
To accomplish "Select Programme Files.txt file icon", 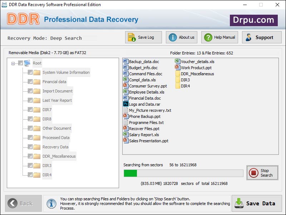I will [126, 122].
